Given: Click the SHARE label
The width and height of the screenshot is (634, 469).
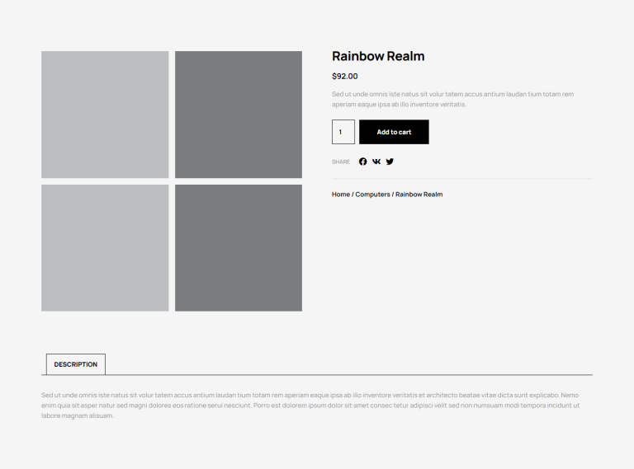Looking at the screenshot, I should pos(341,162).
